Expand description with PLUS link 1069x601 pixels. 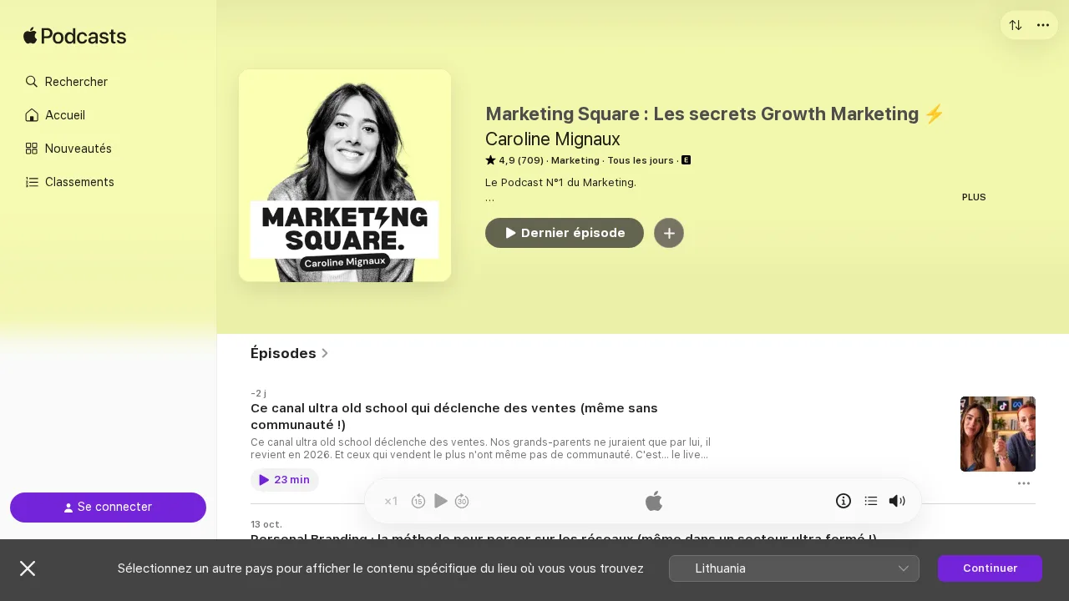point(974,198)
